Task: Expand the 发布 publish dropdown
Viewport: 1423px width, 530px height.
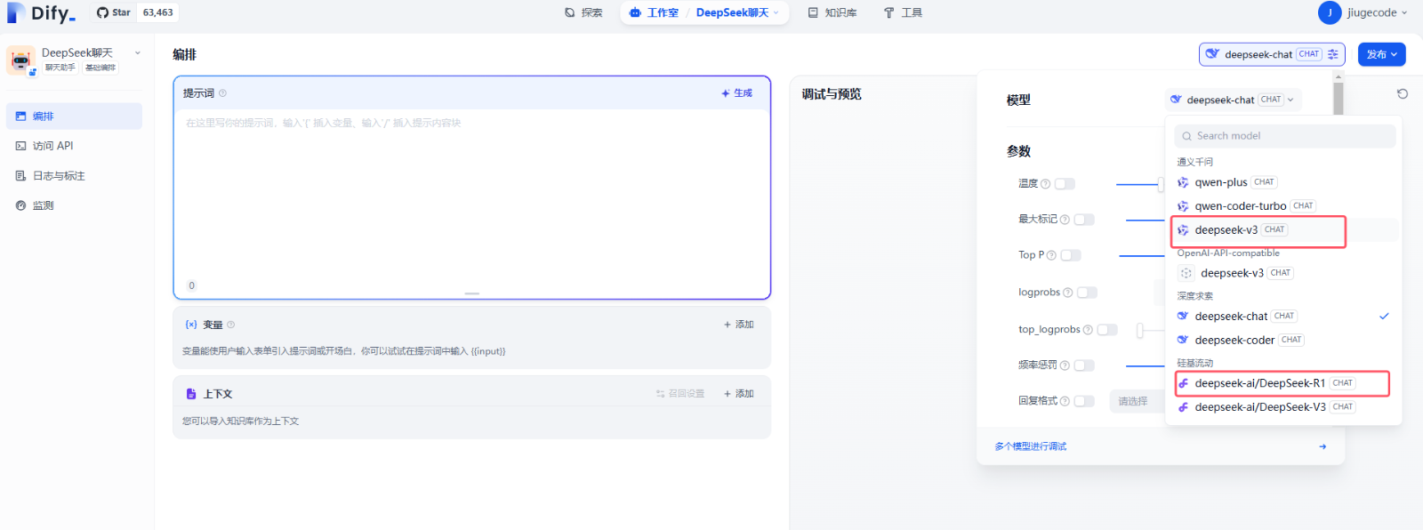Action: coord(1381,54)
